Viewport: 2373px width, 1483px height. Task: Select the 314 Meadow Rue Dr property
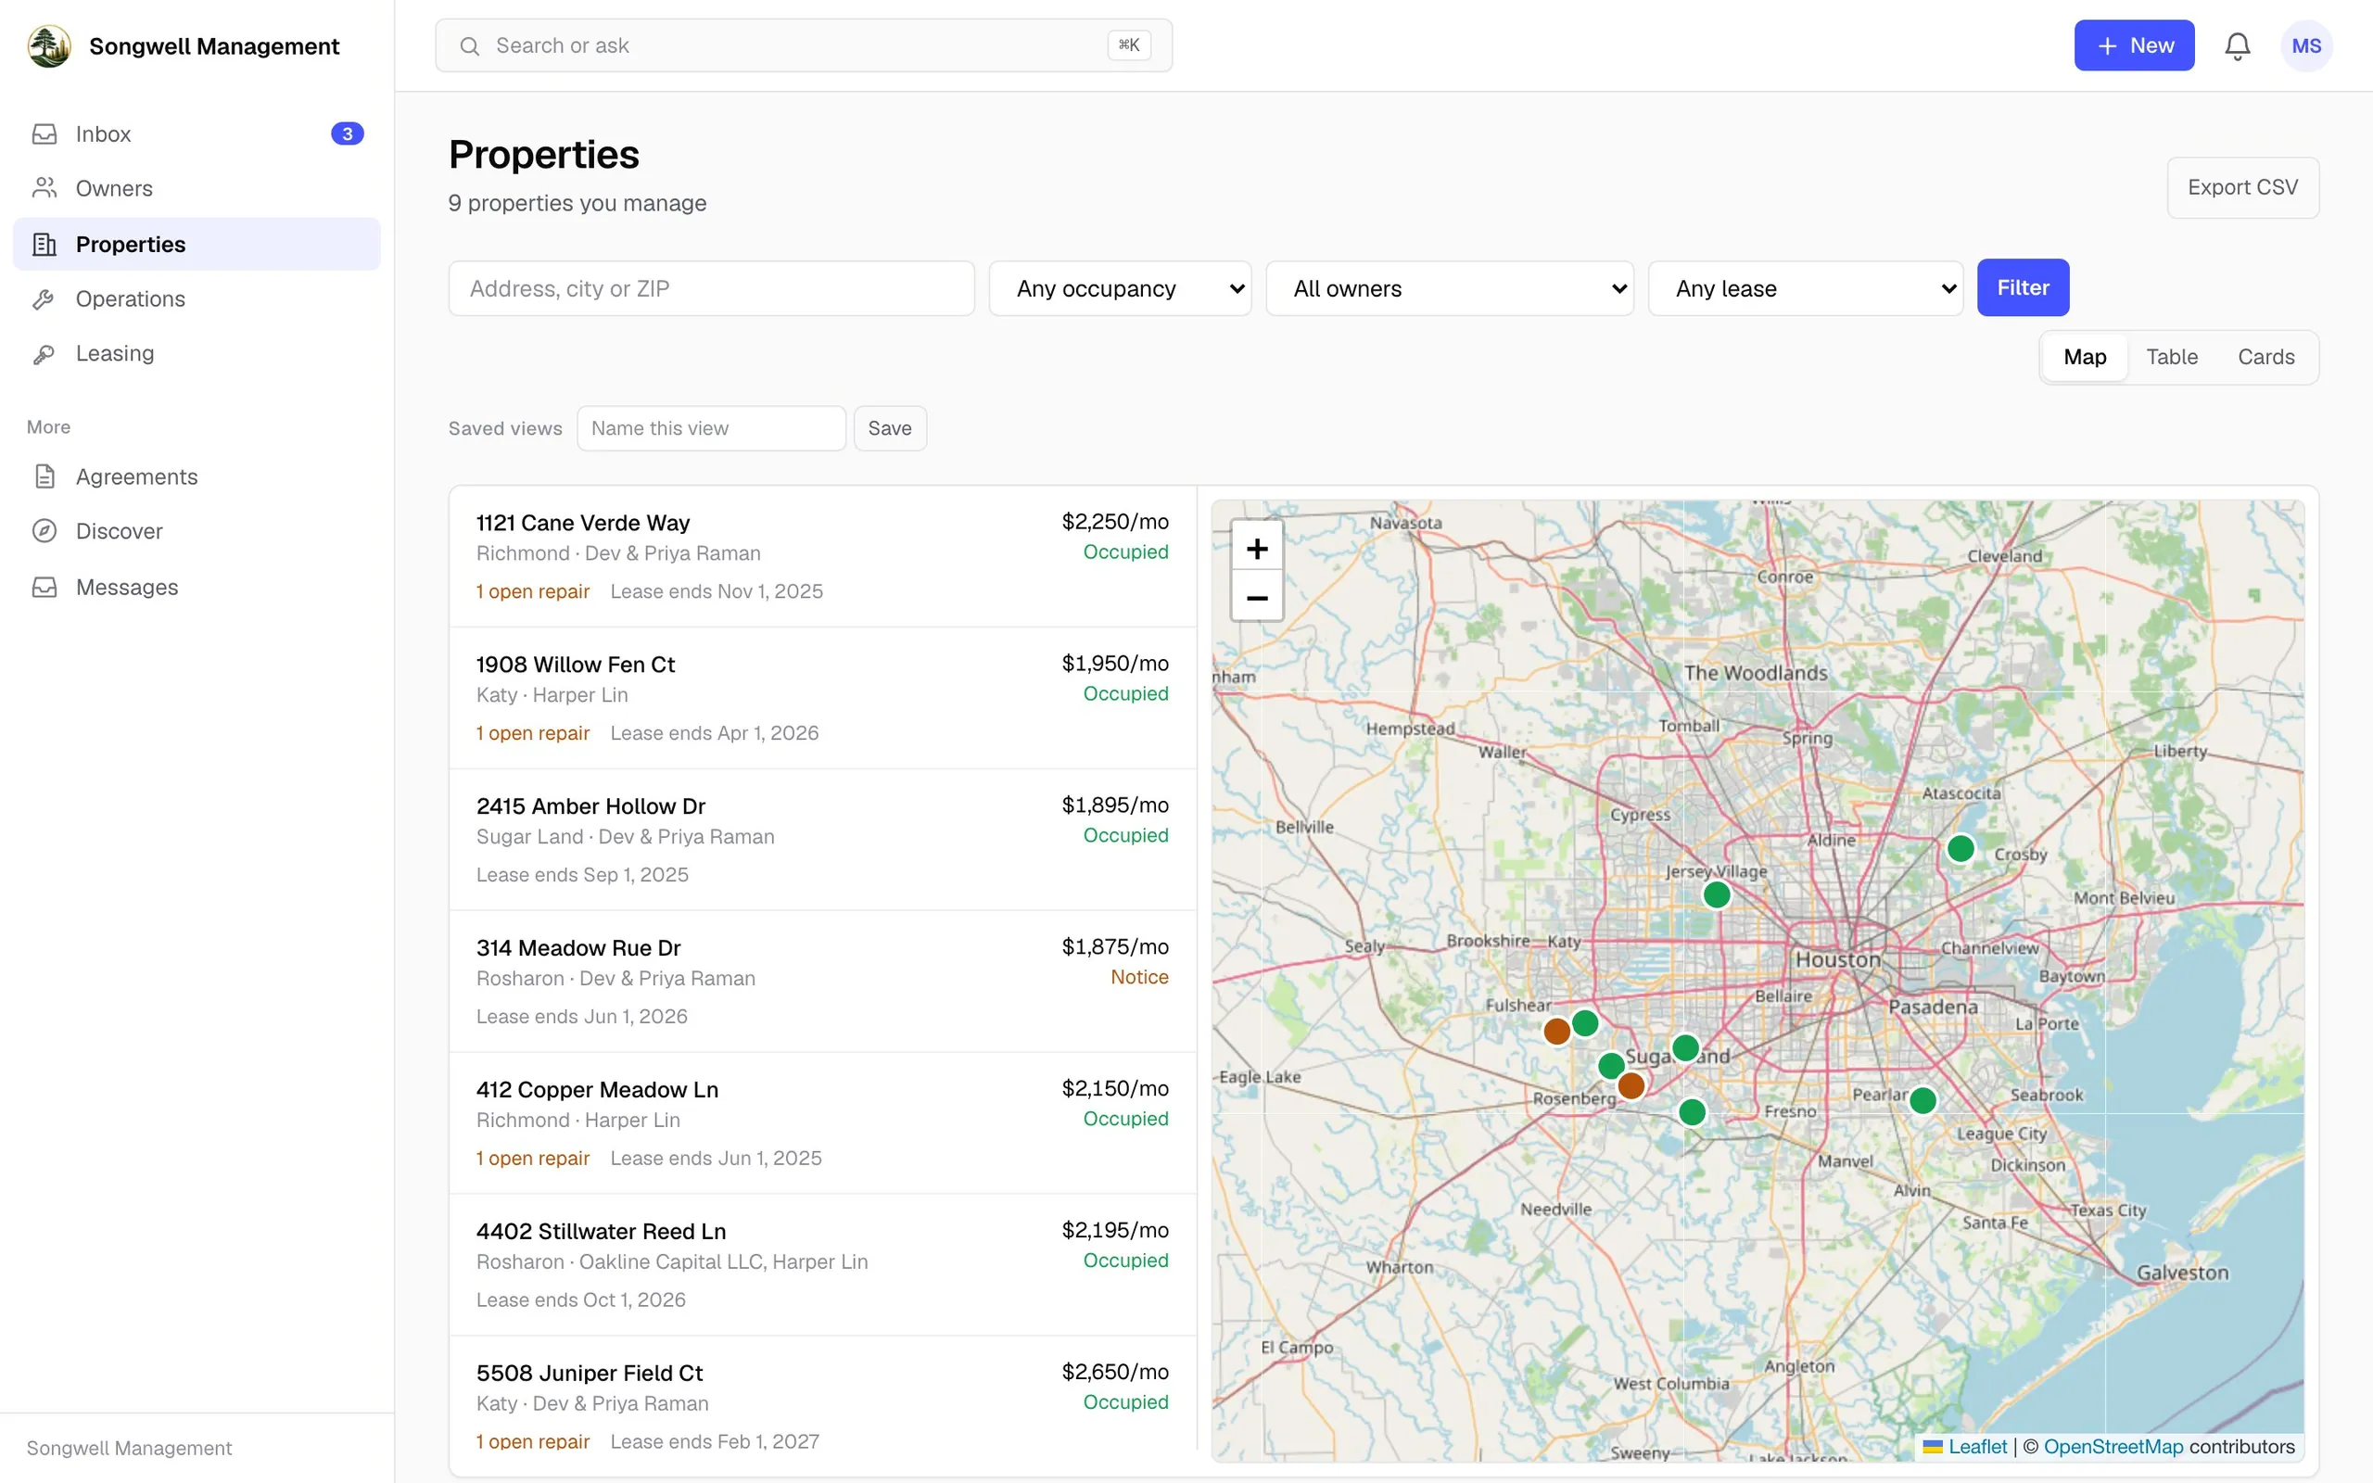(821, 981)
